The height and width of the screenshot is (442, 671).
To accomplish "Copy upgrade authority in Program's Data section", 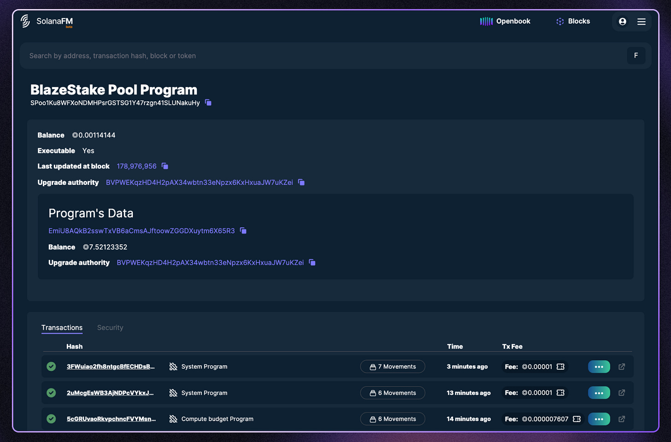I will (x=312, y=262).
